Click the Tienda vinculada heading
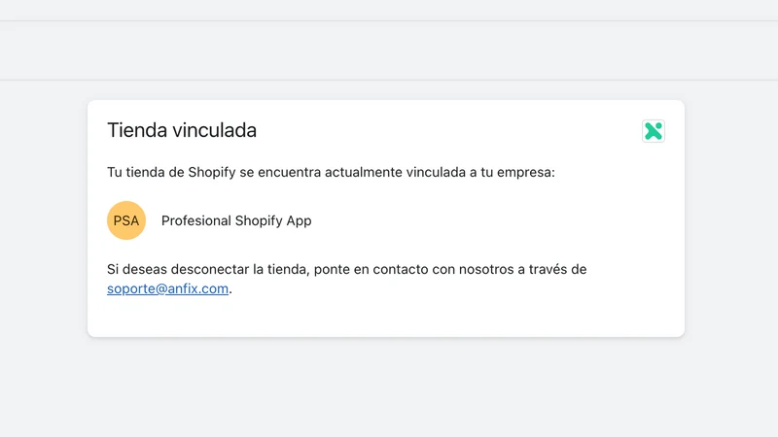 click(182, 130)
